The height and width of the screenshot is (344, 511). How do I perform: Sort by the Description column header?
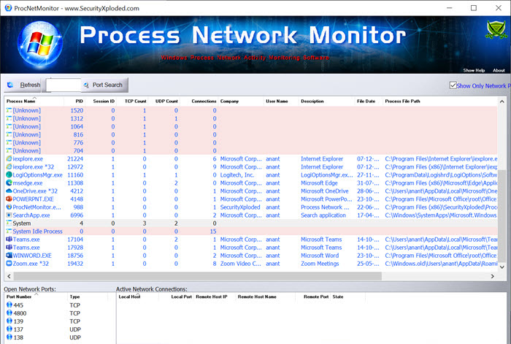coord(312,101)
